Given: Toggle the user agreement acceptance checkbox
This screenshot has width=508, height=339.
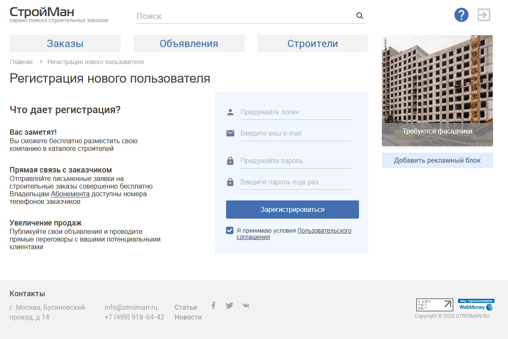Looking at the screenshot, I should [x=229, y=231].
